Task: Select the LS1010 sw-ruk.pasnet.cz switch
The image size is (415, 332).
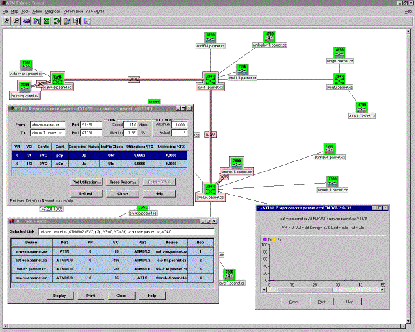Action: pos(210,189)
